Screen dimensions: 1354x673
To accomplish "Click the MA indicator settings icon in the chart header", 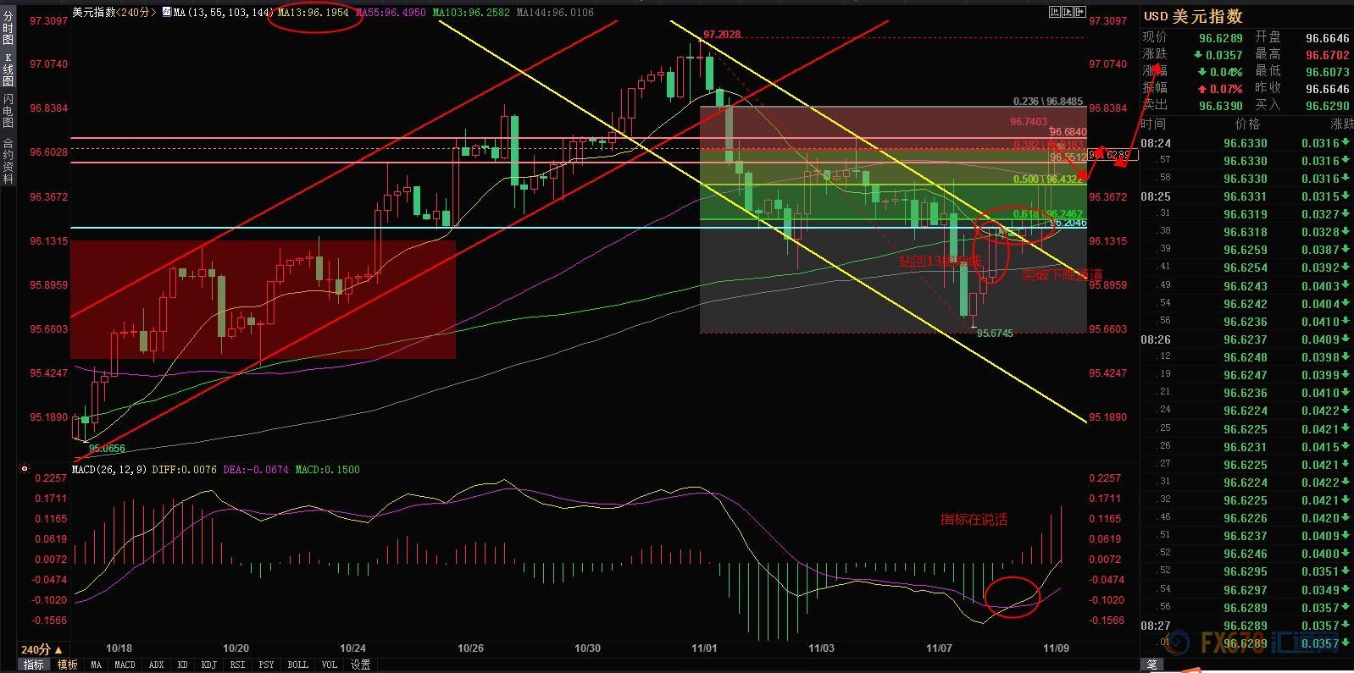I will pyautogui.click(x=166, y=13).
